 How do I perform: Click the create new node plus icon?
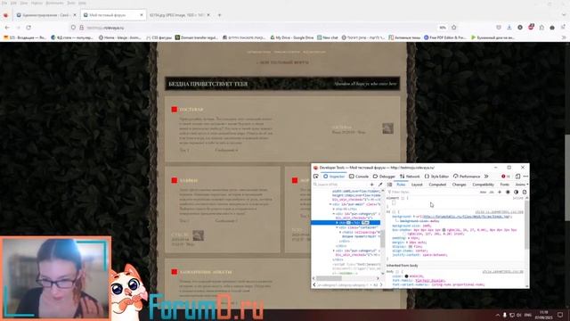point(372,185)
